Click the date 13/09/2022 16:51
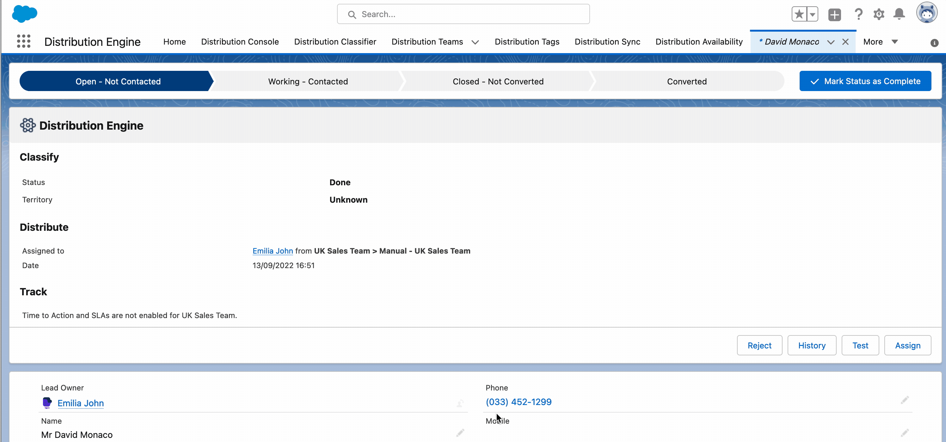The width and height of the screenshot is (946, 442). coord(284,265)
